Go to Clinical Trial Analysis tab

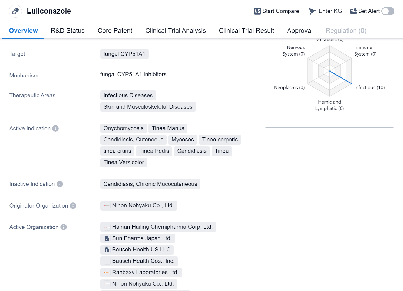coord(176,31)
